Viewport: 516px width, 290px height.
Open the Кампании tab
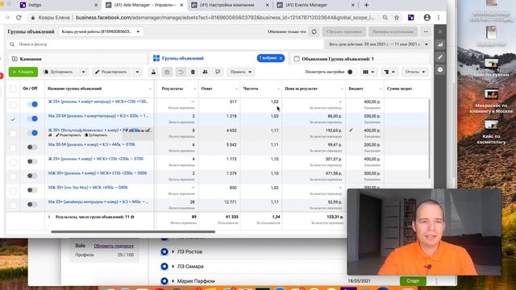(77, 59)
